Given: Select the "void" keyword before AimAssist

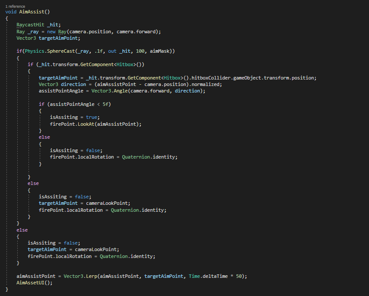Looking at the screenshot, I should [11, 12].
